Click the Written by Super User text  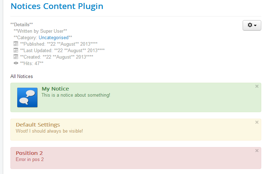40,31
